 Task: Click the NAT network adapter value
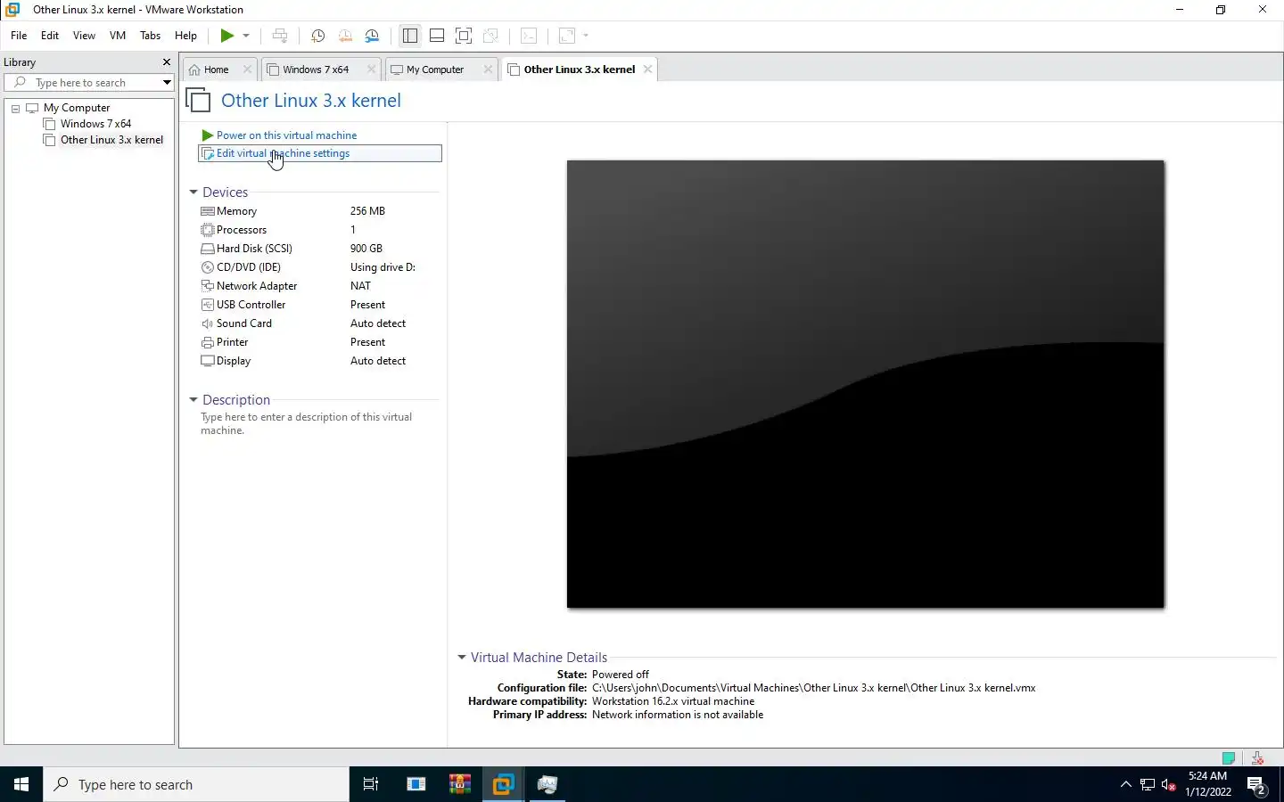[360, 286]
